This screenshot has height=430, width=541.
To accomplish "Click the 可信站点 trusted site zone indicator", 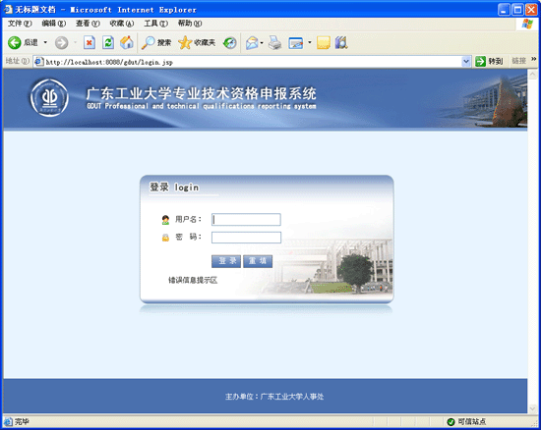I will [466, 421].
